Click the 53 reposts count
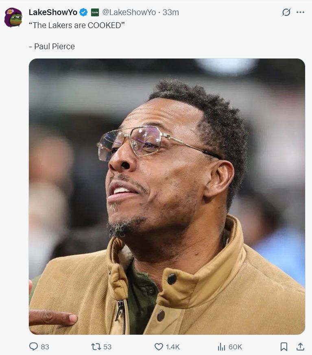312x355 pixels. click(x=107, y=347)
